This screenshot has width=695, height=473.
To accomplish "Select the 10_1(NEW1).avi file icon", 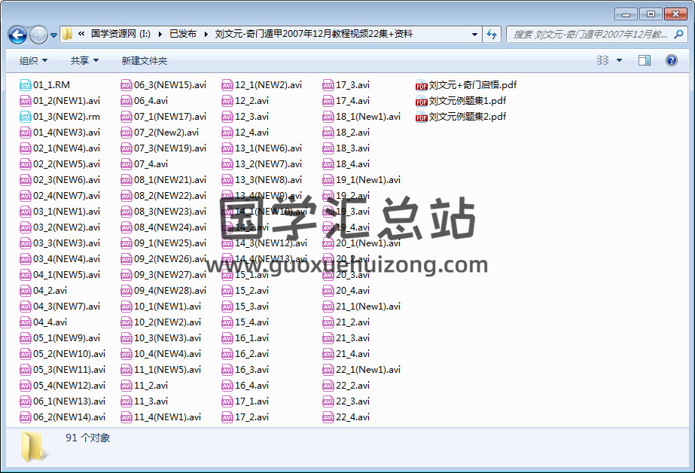I will pos(127,307).
